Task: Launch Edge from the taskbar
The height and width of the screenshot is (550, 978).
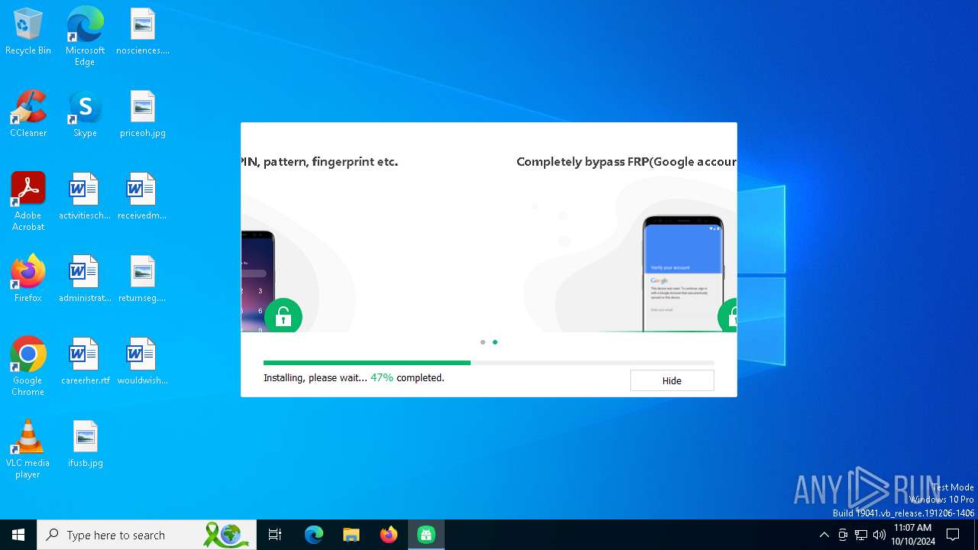Action: [x=314, y=535]
